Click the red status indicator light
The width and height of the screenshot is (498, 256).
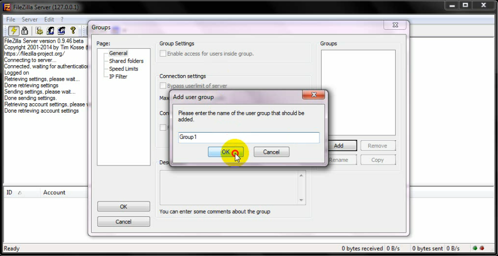tap(482, 248)
